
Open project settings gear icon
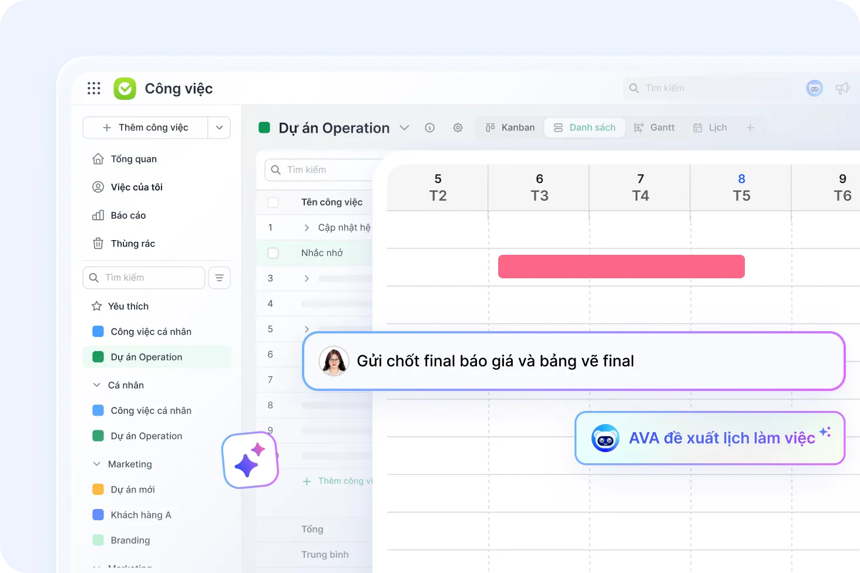point(458,127)
